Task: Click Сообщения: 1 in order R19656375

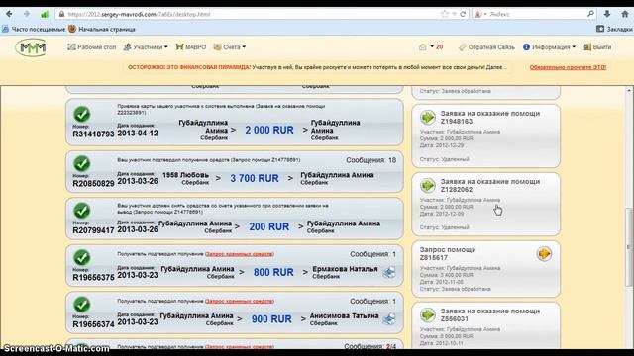Action: click(x=372, y=254)
